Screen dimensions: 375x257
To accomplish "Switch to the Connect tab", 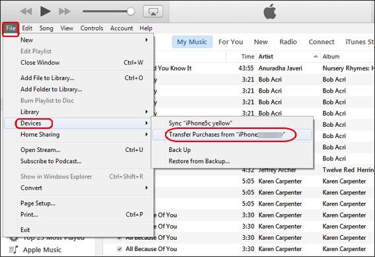I will tap(322, 42).
